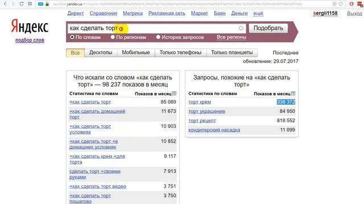Open the Opera icon in browser toolbar
Image resolution: width=364 pixels, height=204 pixels.
tap(351, 4)
